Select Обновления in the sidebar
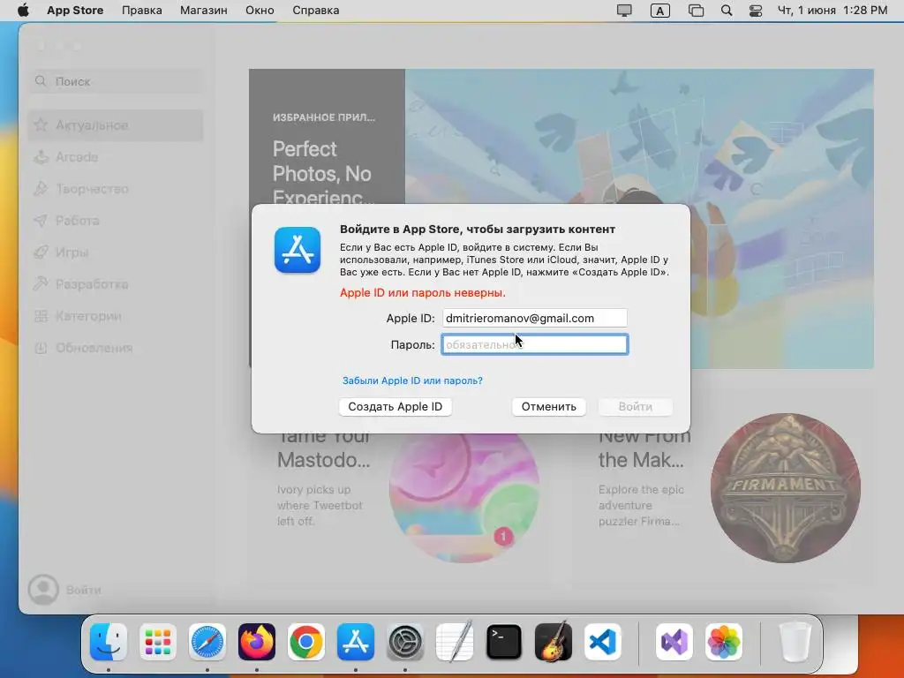The width and height of the screenshot is (904, 678). click(x=116, y=348)
